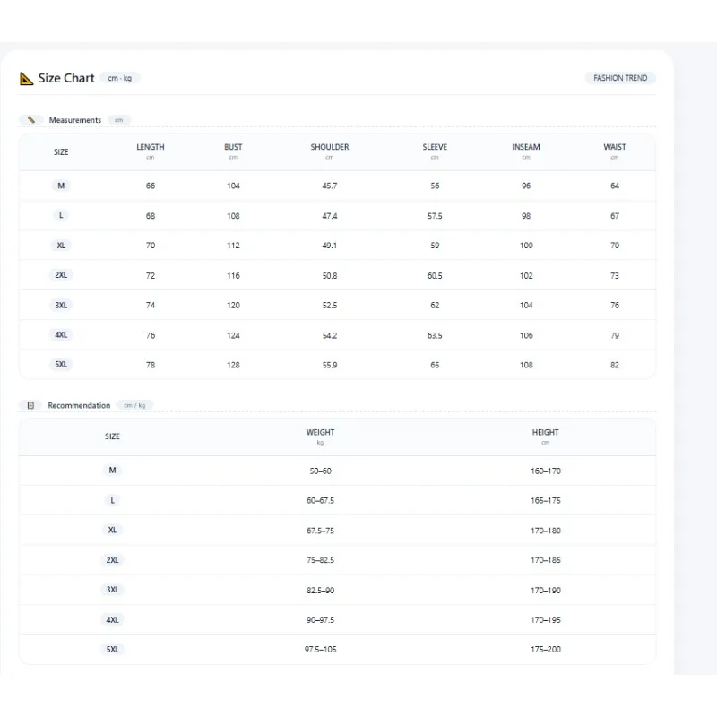717x717 pixels.
Task: Click the waist value 82
Action: (615, 365)
